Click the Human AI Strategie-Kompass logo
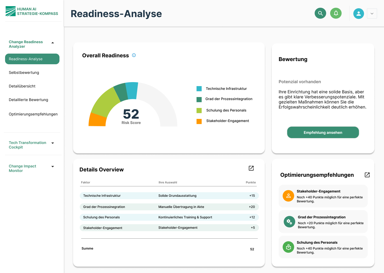Screen dimensions: 384x273 (x=32, y=11)
